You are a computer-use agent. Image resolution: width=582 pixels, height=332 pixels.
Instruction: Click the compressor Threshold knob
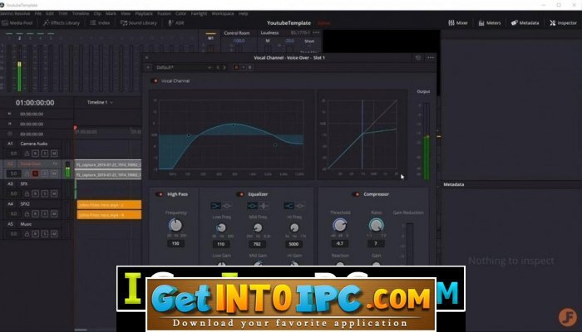(339, 225)
